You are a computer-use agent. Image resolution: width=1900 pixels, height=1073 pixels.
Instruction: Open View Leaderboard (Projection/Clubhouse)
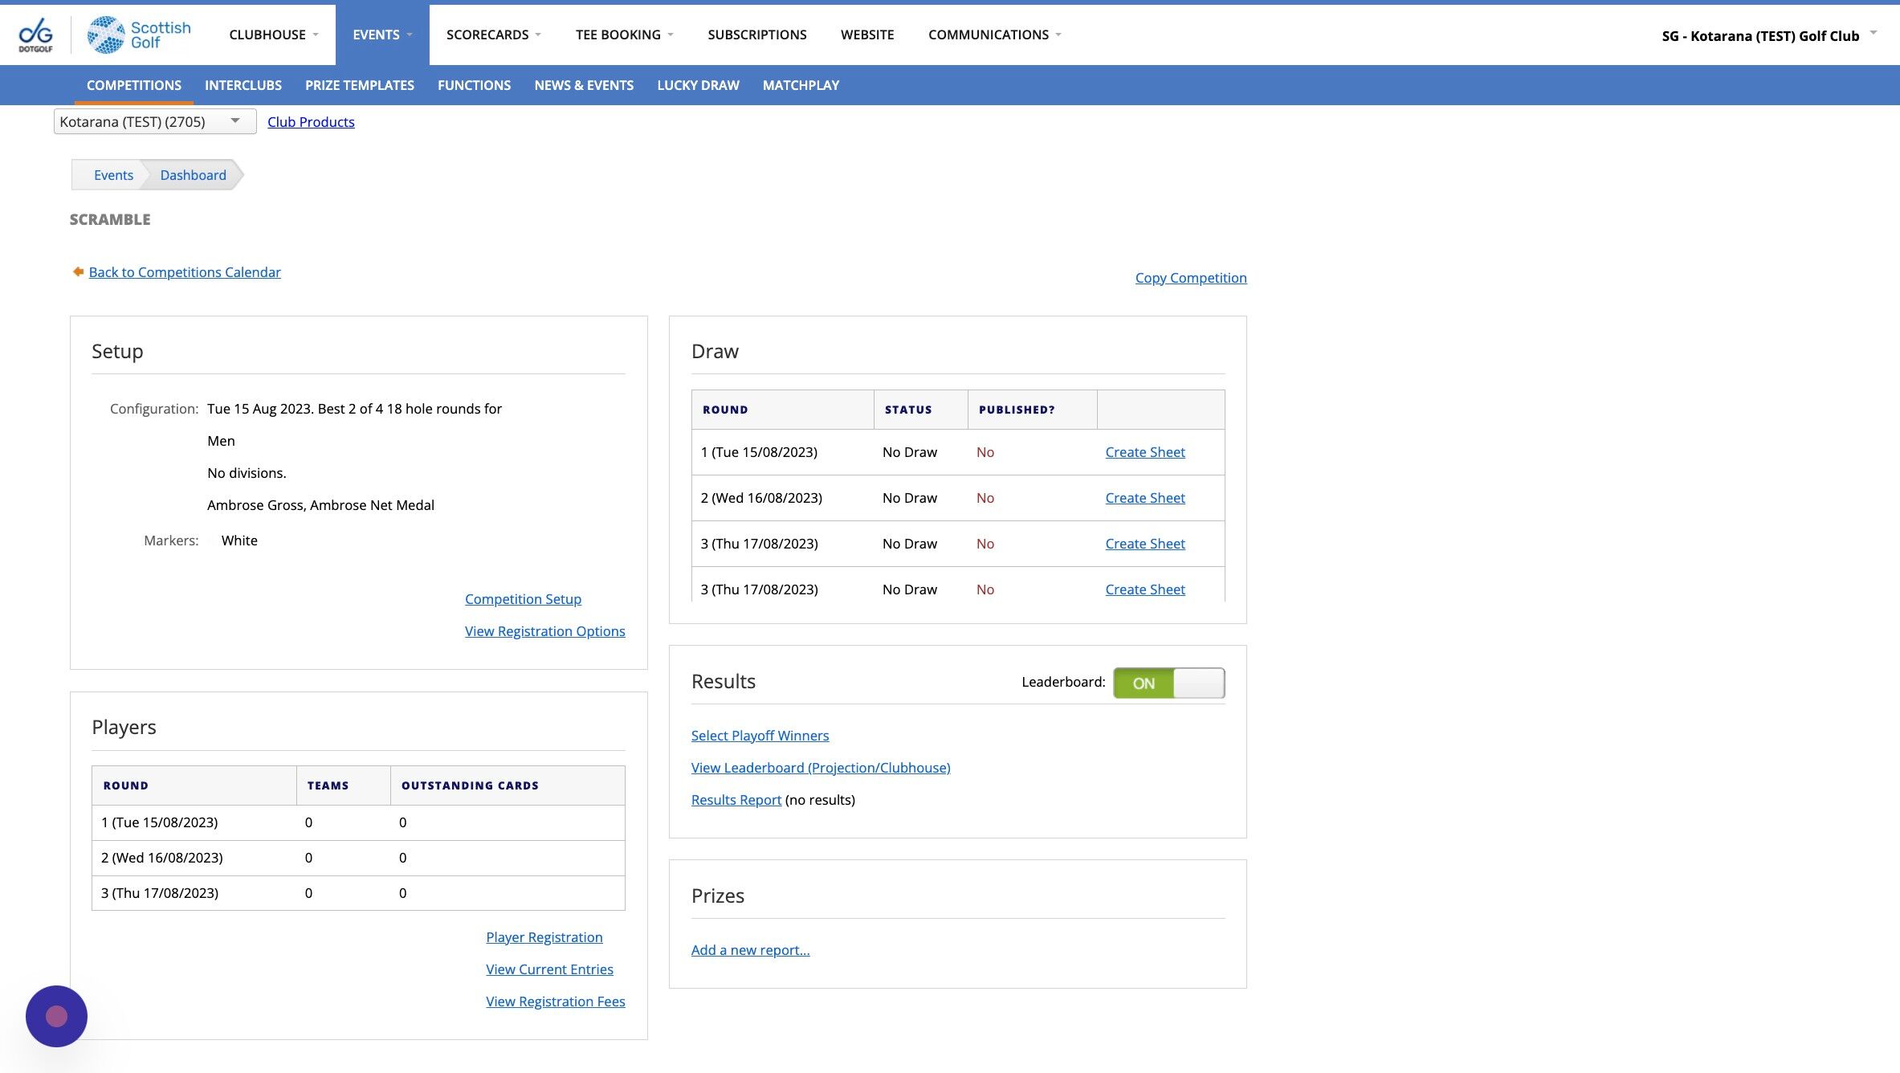[820, 767]
